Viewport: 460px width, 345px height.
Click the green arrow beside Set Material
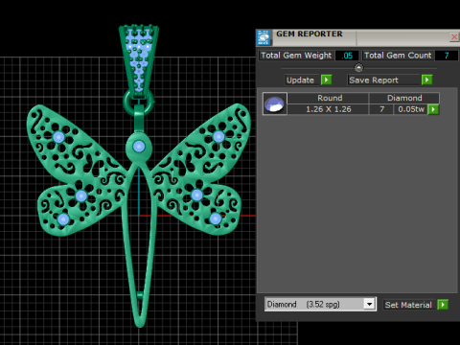point(443,305)
